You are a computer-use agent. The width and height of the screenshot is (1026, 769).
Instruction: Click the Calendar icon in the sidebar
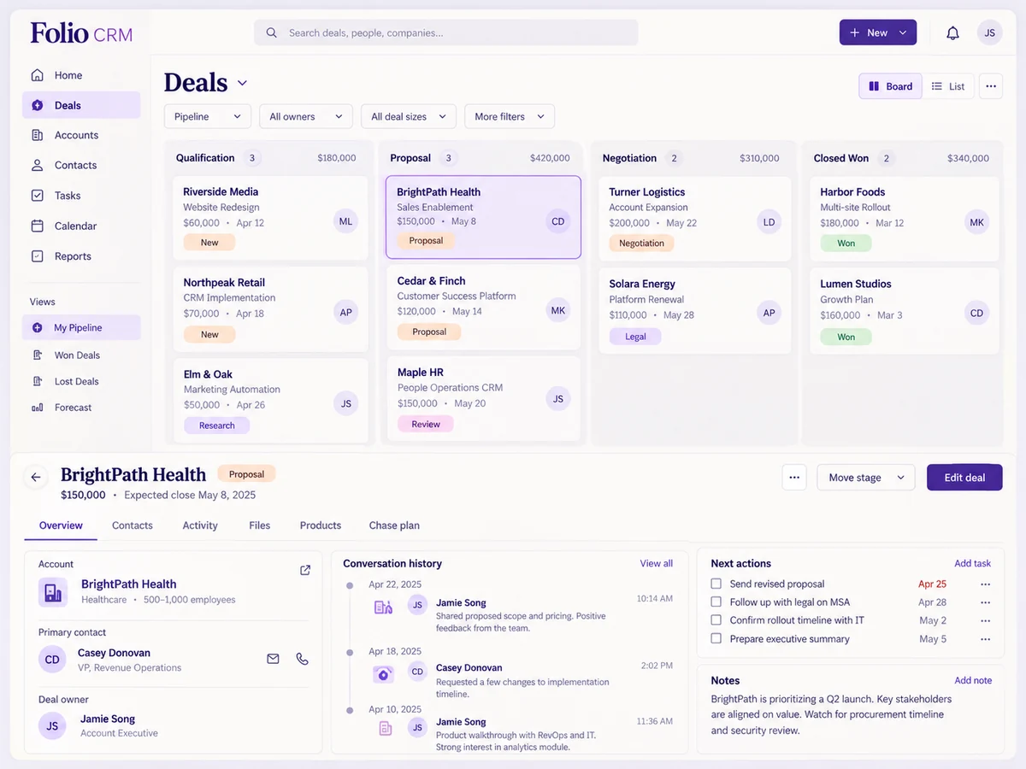coord(37,226)
